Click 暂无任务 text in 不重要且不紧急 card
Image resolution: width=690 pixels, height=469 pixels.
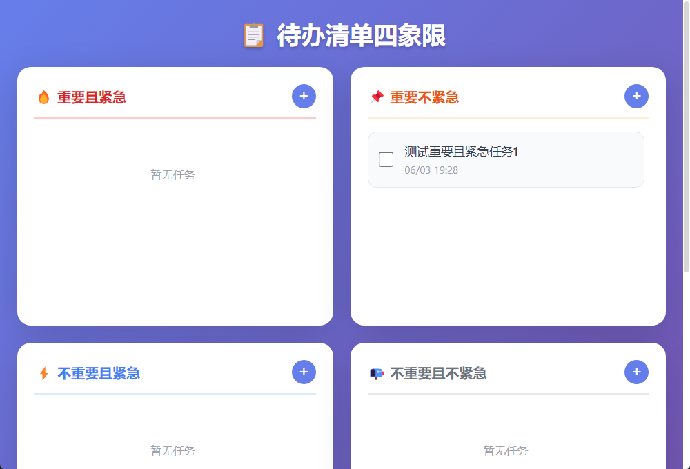(x=505, y=450)
